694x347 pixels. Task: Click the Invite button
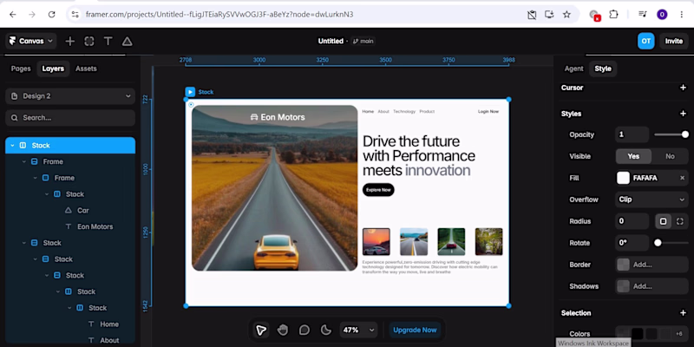pos(674,41)
